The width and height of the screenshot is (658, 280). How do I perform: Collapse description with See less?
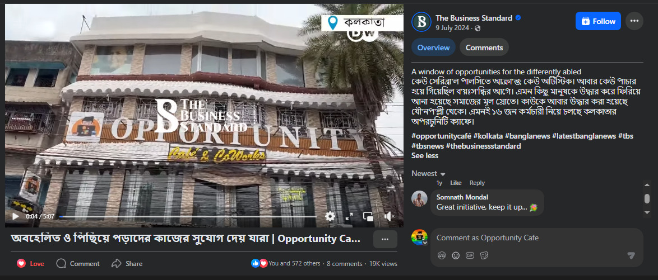coord(425,156)
